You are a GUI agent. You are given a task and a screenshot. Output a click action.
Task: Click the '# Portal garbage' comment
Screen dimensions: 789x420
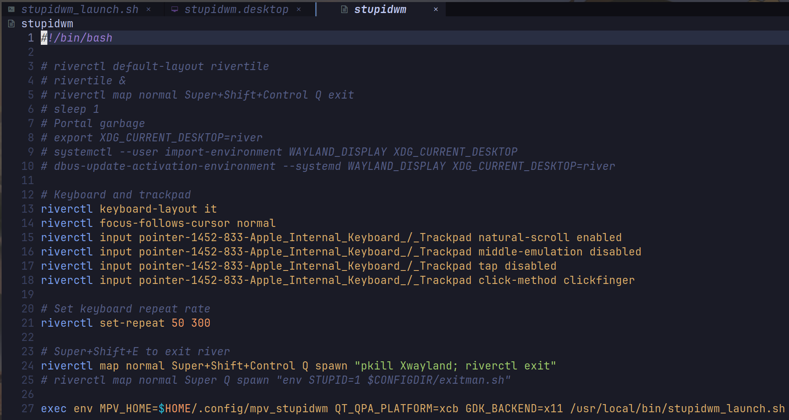[x=93, y=123]
